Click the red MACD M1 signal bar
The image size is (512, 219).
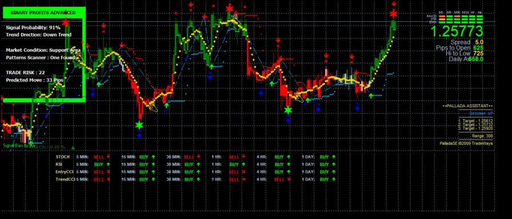point(442,16)
